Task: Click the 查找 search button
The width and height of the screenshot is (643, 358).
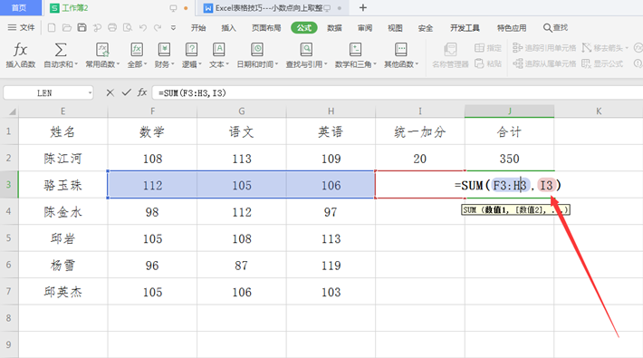Action: click(x=556, y=27)
